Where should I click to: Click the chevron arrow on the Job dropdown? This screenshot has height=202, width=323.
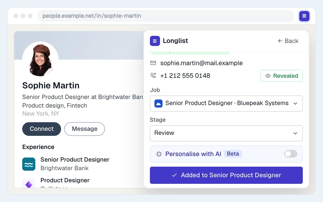pos(295,103)
